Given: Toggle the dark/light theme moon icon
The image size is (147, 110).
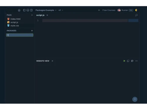Looking at the screenshot, I should (136, 10).
